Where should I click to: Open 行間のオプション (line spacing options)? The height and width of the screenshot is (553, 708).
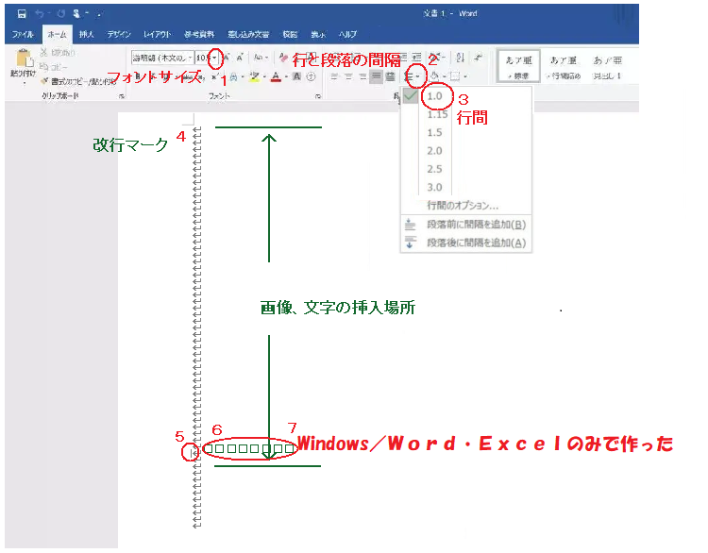pyautogui.click(x=463, y=205)
